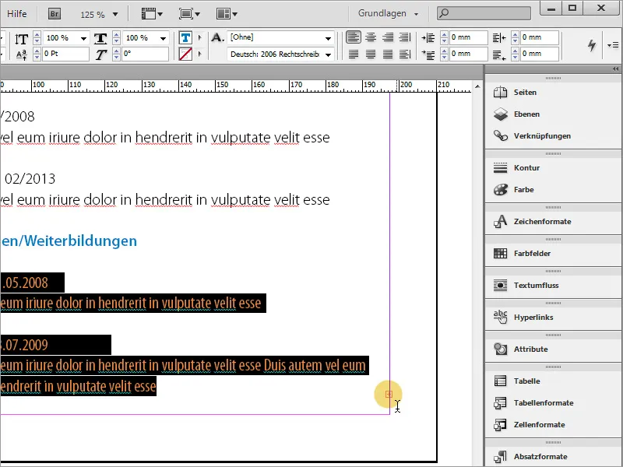This screenshot has height=467, width=623.
Task: Select align towards spine button
Action: [x=405, y=37]
